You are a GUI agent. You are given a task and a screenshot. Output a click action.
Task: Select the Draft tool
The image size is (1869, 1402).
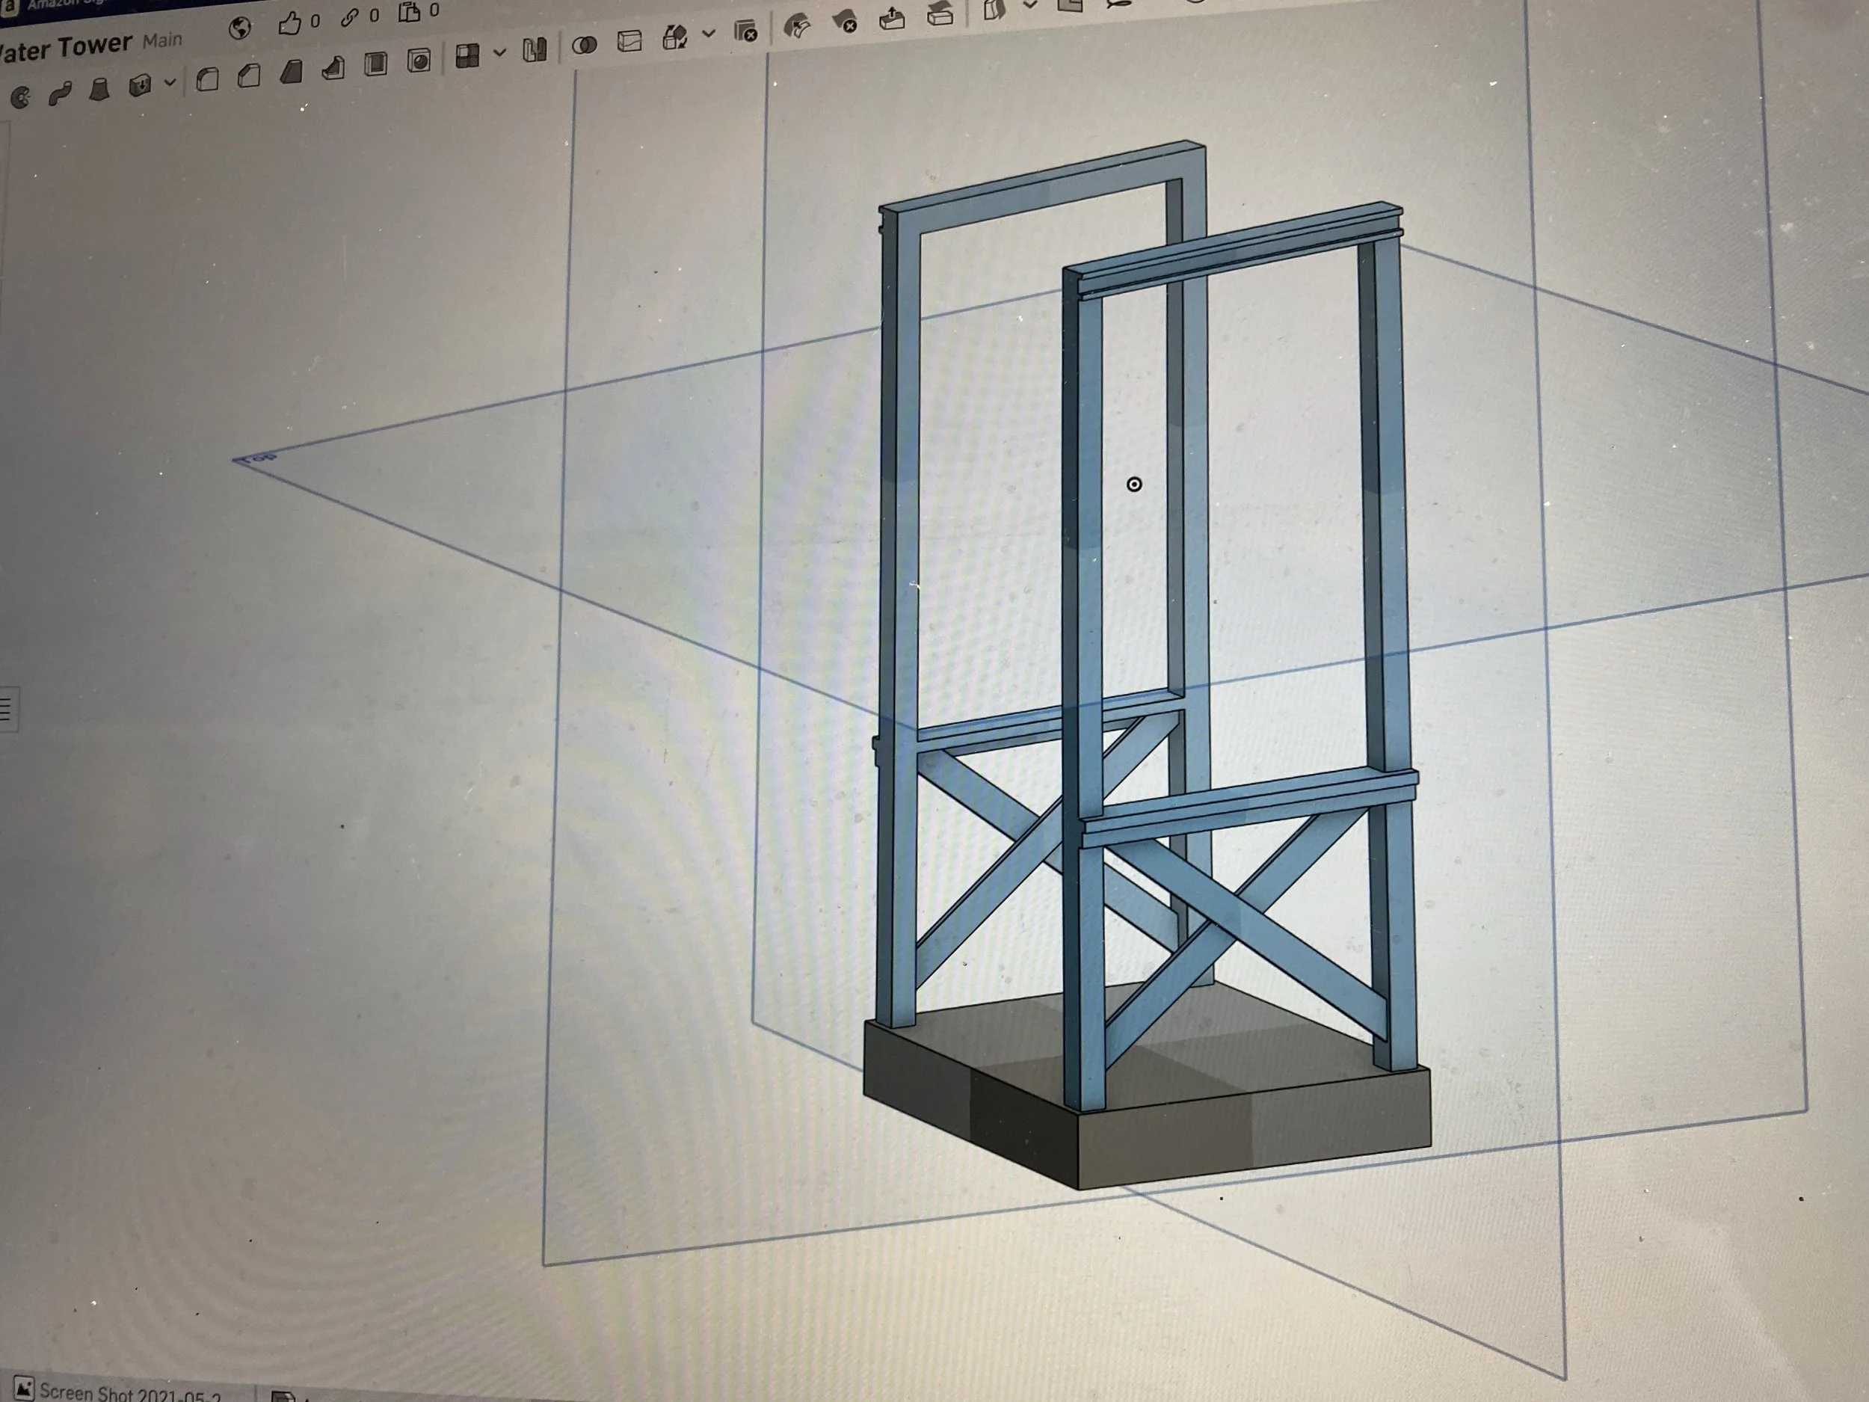coord(292,72)
